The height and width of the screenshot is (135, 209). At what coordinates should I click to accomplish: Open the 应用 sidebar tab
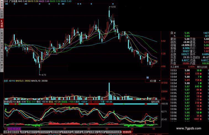[x=2, y=5]
